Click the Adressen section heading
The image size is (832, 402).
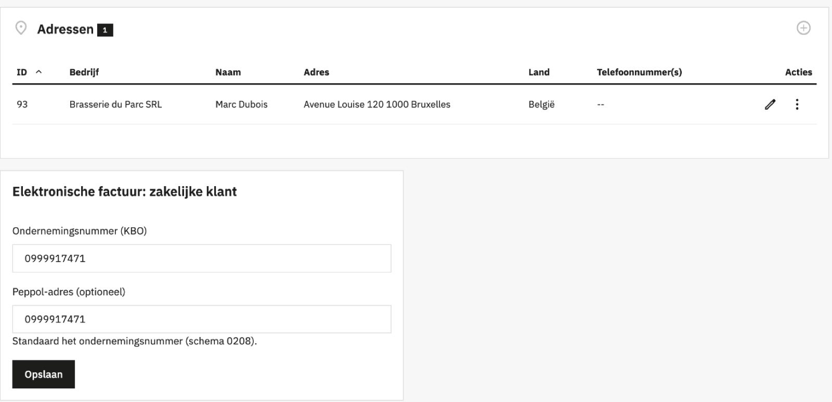click(x=66, y=29)
